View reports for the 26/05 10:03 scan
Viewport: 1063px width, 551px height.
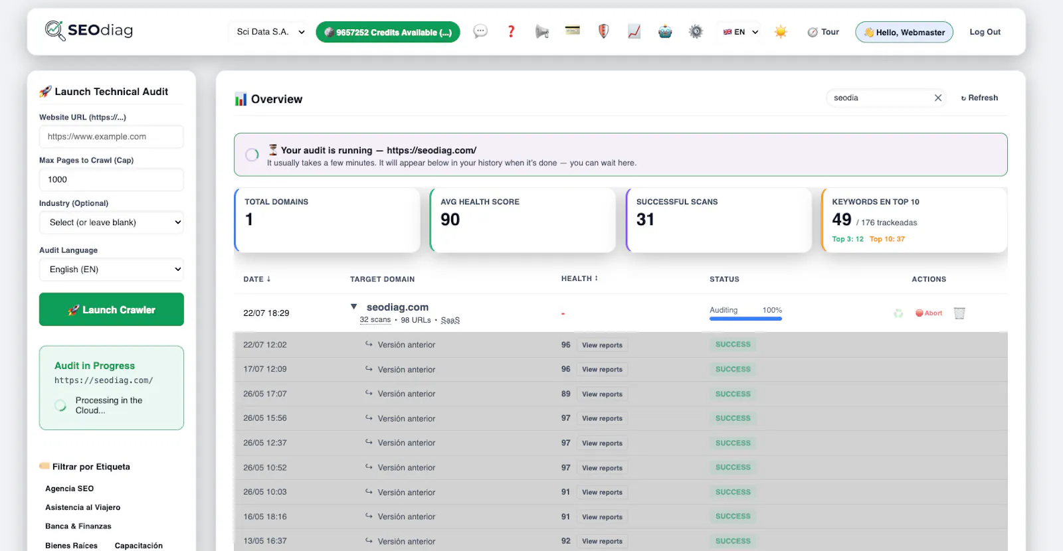pyautogui.click(x=602, y=493)
